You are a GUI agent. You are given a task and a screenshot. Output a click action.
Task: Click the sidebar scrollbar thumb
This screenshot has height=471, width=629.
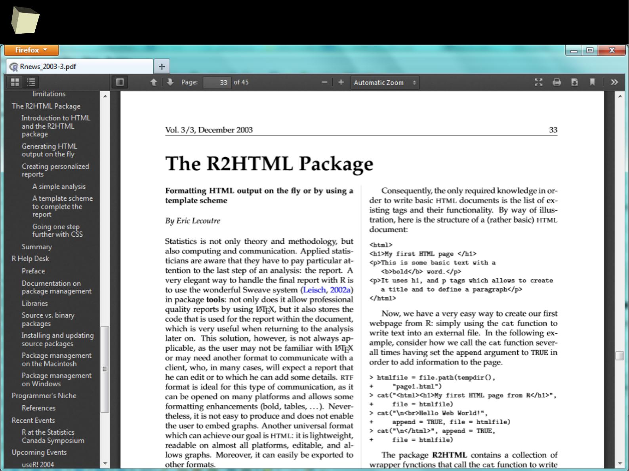pyautogui.click(x=105, y=369)
